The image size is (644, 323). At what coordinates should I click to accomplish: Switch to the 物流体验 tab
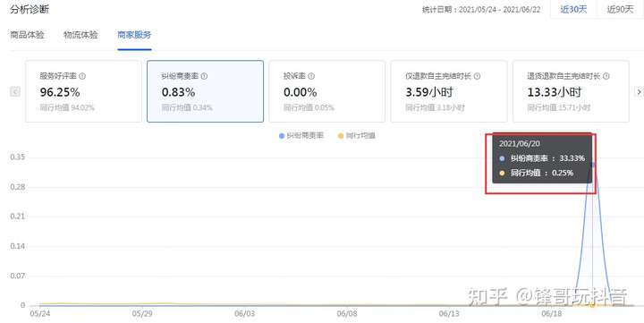coord(80,35)
